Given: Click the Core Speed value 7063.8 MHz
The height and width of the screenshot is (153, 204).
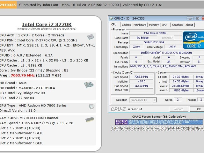Looking at the screenshot, I should (142, 77).
